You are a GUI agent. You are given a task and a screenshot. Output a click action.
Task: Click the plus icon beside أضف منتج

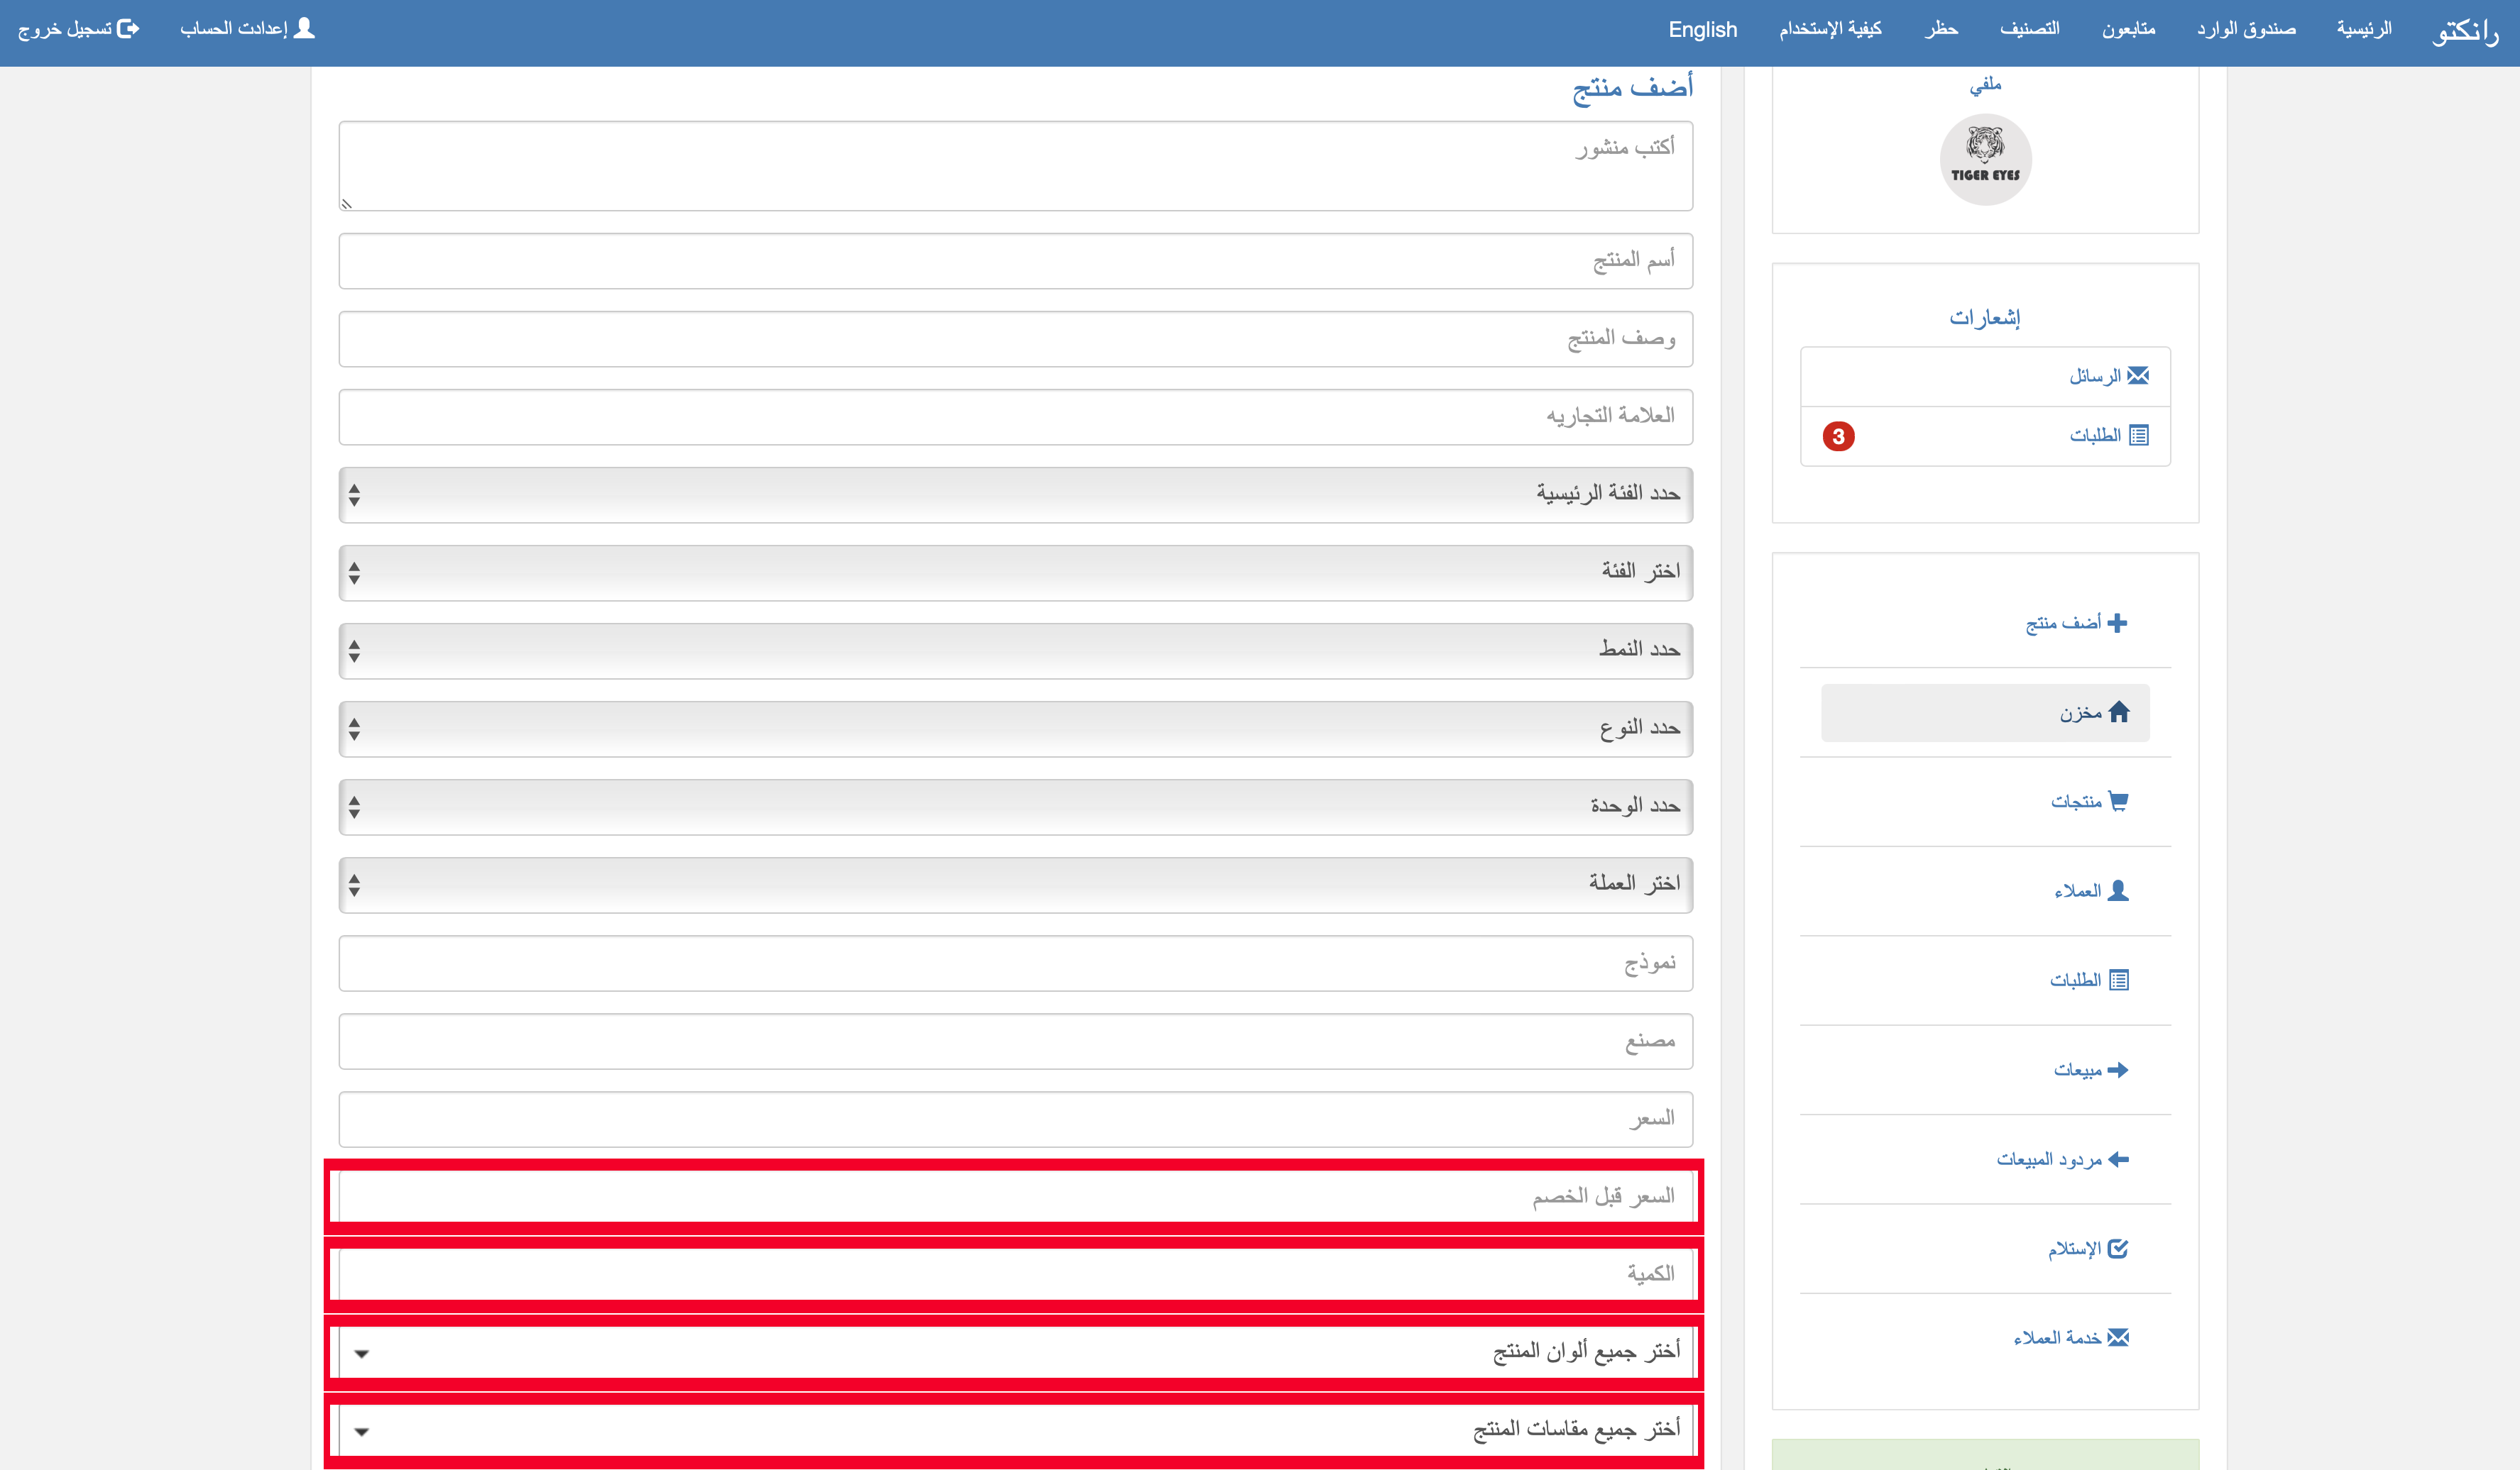2117,623
